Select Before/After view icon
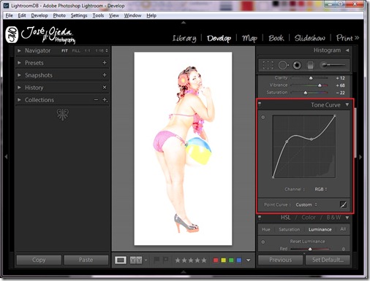The image size is (370, 281). pyautogui.click(x=136, y=260)
